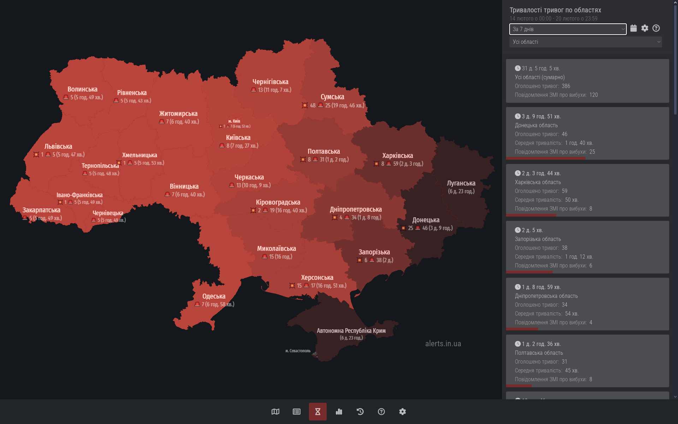Open Запорізька область duration card
Image resolution: width=678 pixels, height=424 pixels.
(587, 247)
